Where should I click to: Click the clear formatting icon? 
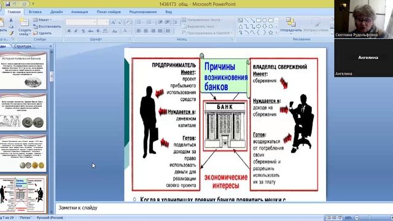tap(128, 22)
